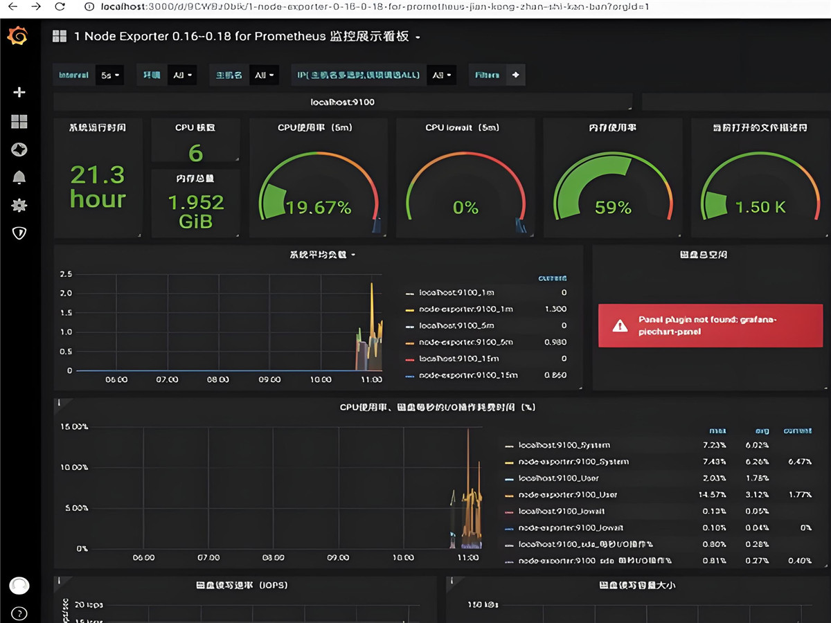Click the '21.3 hour' uptime value
The image size is (831, 623).
coord(98,187)
